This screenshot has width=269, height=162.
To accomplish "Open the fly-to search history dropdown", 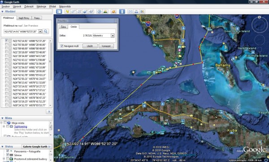I will click(40, 31).
